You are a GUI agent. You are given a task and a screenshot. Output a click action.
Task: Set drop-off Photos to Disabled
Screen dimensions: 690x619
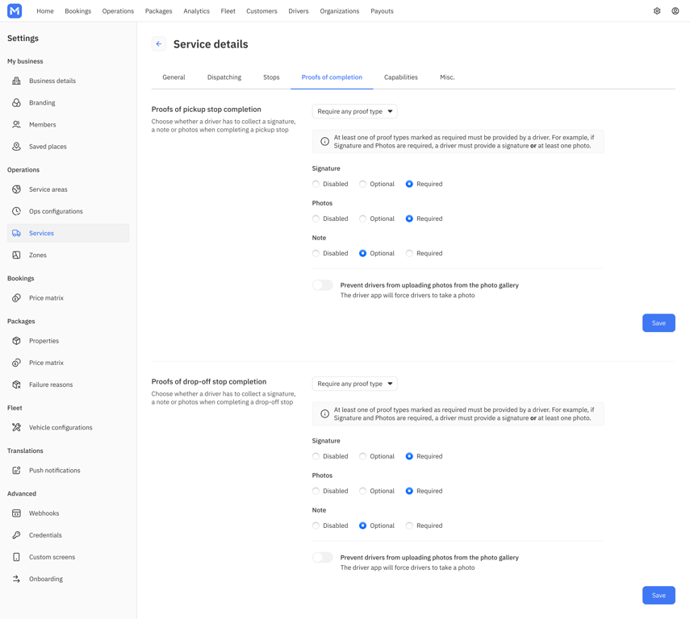pos(316,491)
